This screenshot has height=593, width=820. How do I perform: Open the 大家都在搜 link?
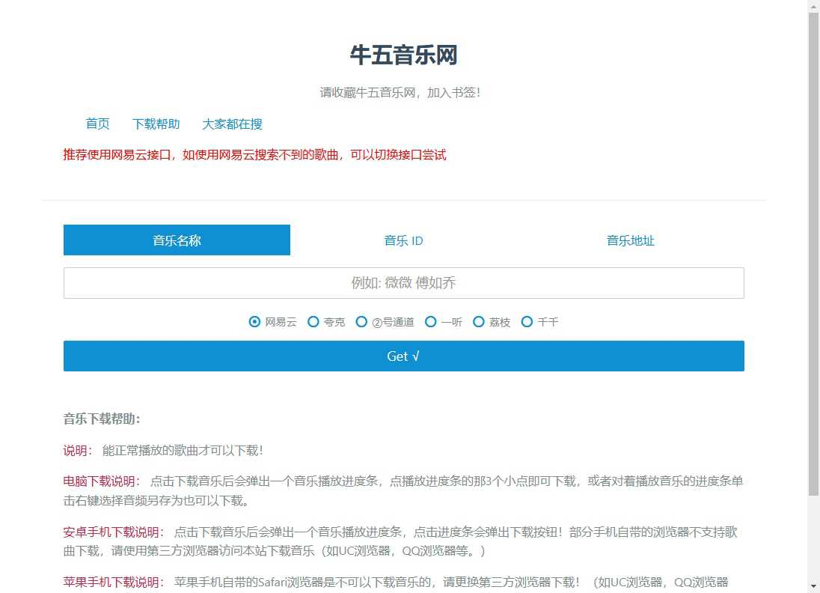[232, 124]
